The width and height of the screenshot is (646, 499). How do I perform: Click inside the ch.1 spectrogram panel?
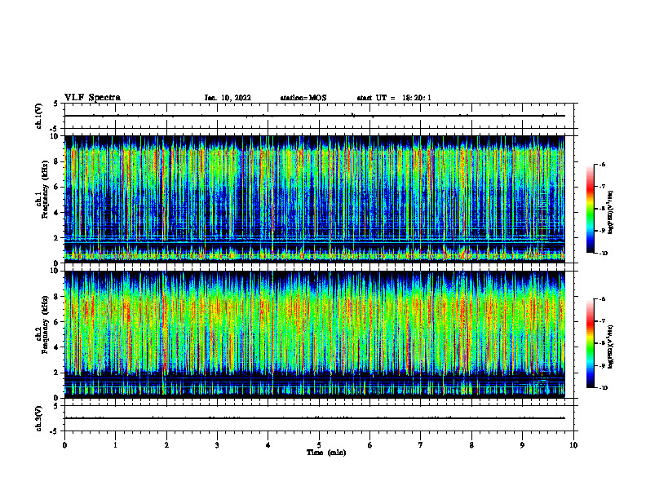pyautogui.click(x=315, y=199)
